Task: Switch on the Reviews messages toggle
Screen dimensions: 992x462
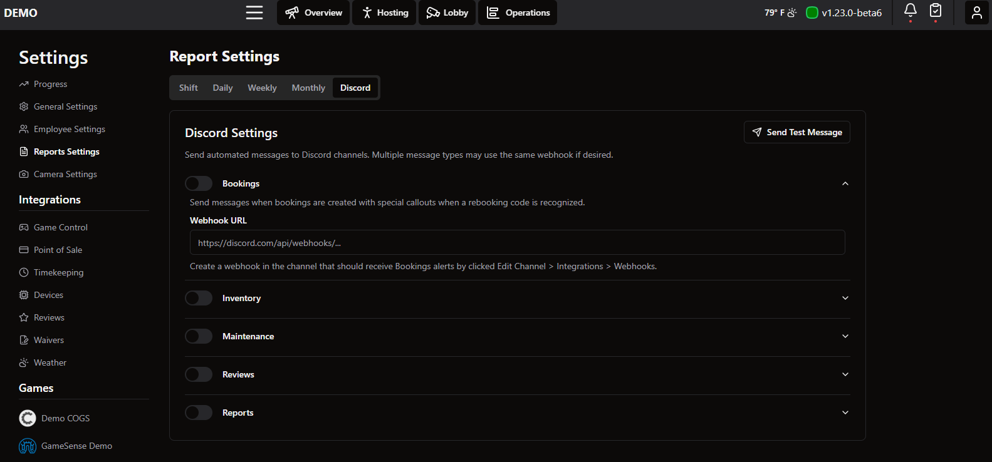Action: point(199,374)
